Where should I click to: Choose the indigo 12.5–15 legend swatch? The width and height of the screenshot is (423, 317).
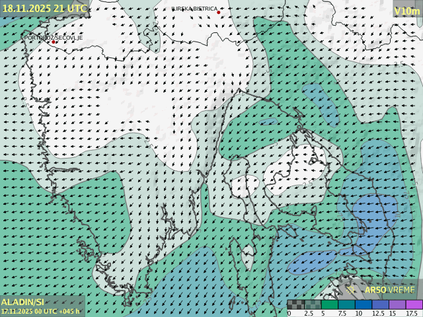(380, 304)
